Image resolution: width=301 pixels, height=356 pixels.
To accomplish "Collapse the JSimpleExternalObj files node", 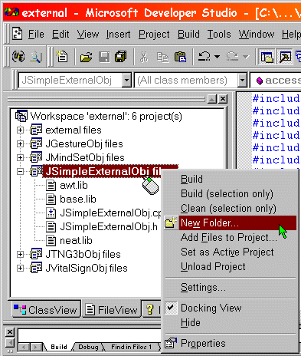I will point(20,171).
